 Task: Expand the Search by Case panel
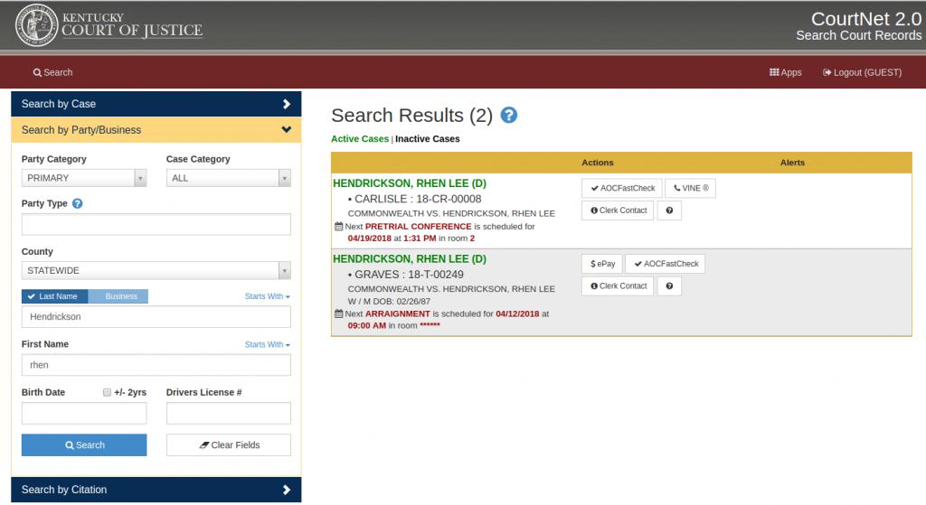pos(156,104)
